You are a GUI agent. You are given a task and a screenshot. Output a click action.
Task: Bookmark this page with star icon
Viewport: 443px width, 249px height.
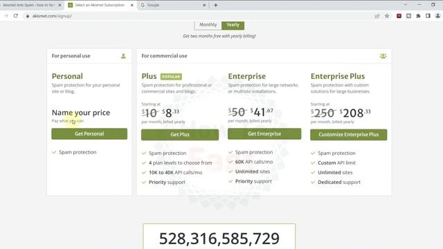click(x=387, y=16)
